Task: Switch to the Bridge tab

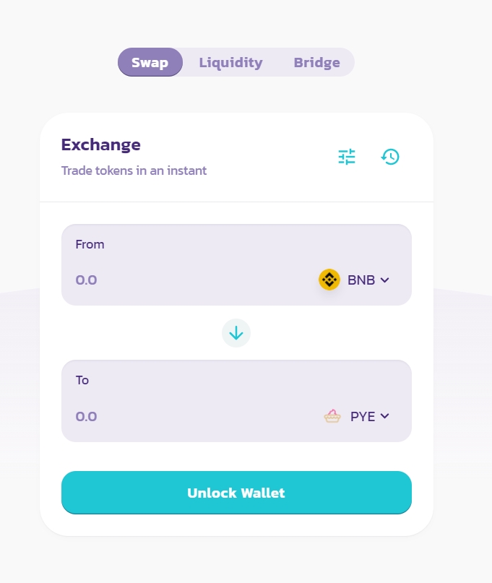Action: tap(316, 62)
